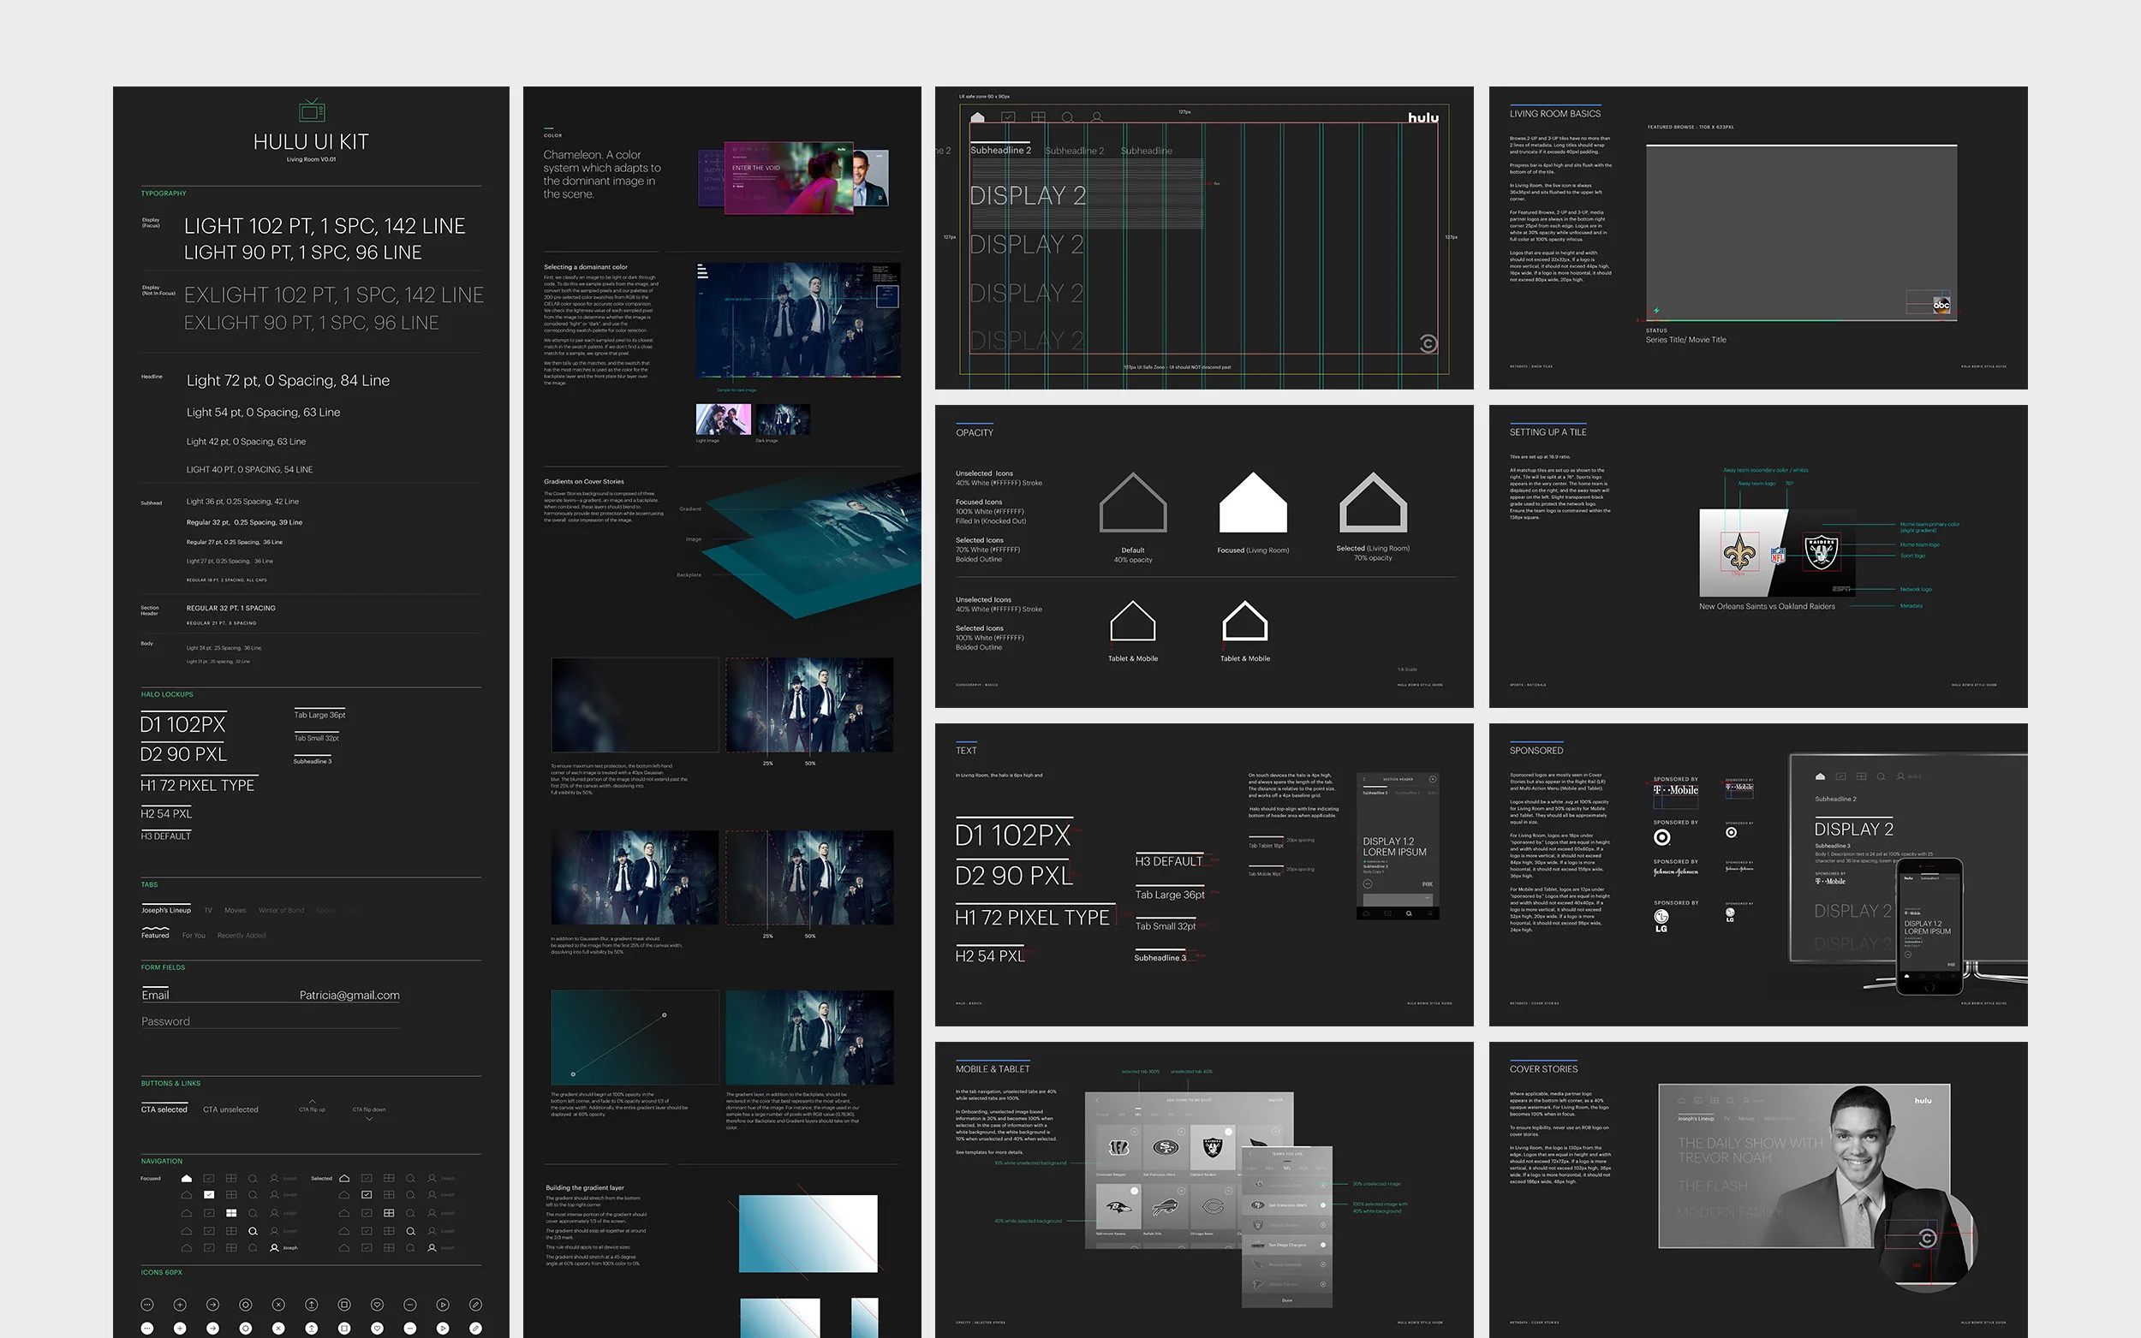Click the LIVING ROOM BASICS heading
Screen dimensions: 2141x1338
pyautogui.click(x=1555, y=114)
